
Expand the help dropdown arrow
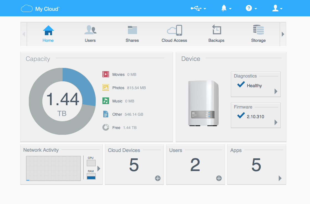pyautogui.click(x=256, y=9)
